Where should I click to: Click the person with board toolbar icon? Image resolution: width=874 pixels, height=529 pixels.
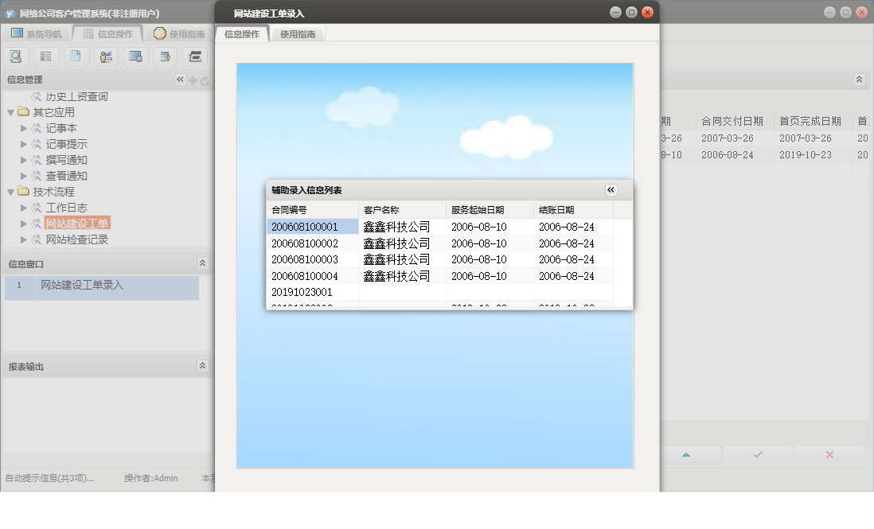tap(106, 56)
